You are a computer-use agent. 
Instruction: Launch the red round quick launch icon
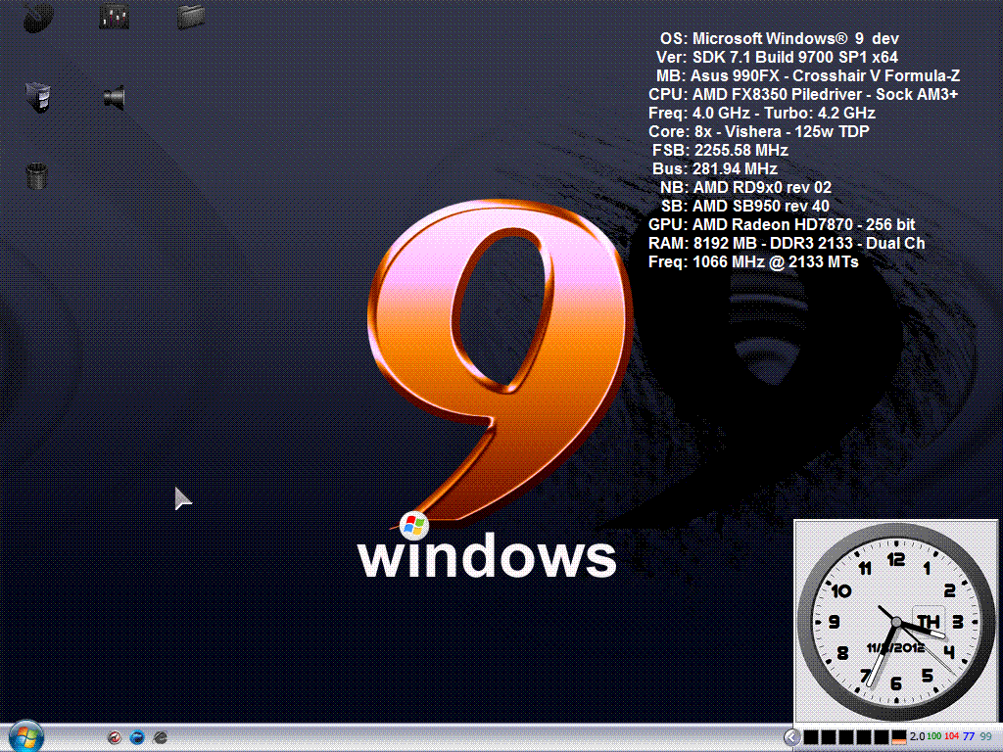(114, 737)
